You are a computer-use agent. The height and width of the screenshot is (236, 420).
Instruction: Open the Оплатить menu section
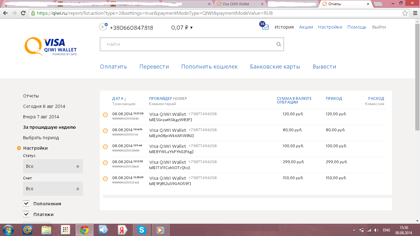point(113,67)
